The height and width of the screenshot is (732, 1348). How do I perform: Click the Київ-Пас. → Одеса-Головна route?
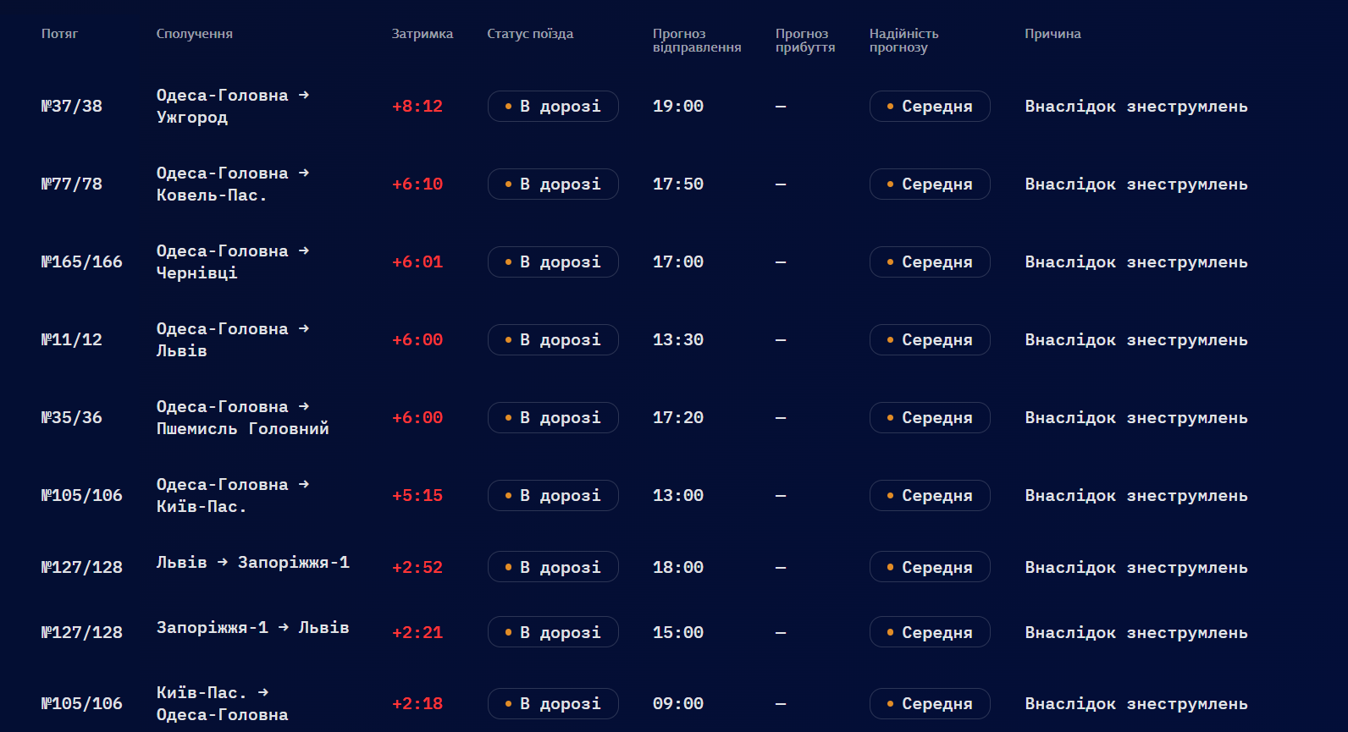click(222, 704)
